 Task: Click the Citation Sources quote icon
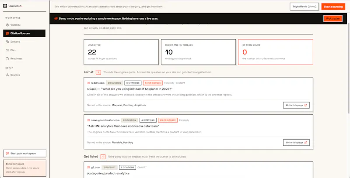tap(7, 33)
